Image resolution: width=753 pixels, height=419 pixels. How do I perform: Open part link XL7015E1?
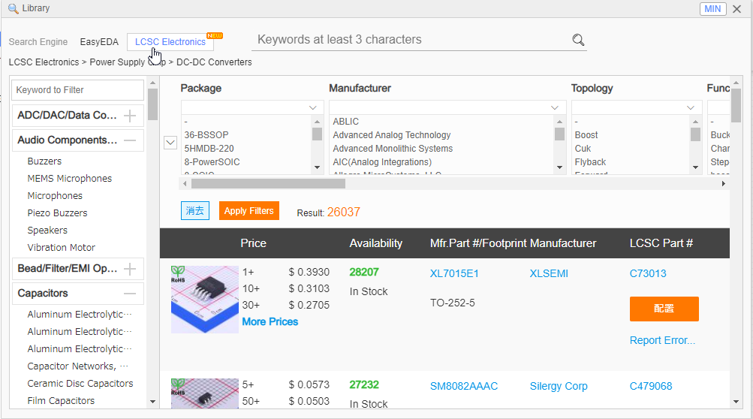[454, 274]
